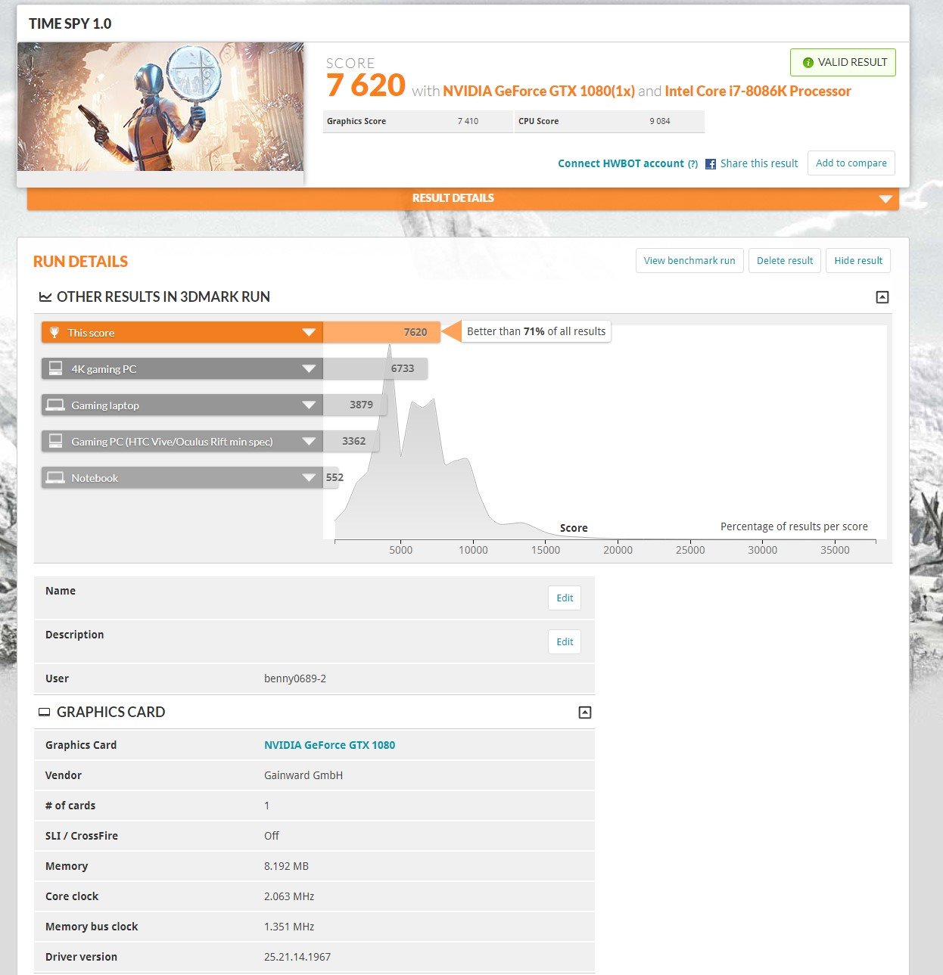Open Connect HWBOT account link
The width and height of the screenshot is (943, 975).
[621, 164]
